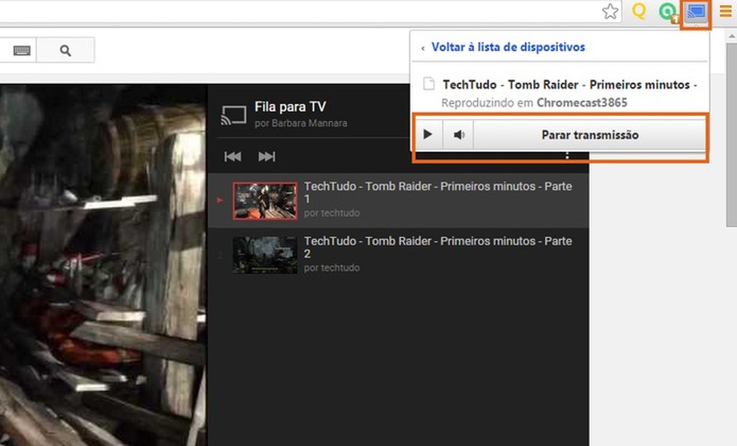This screenshot has width=737, height=446.
Task: Open the Chrome hamburger menu
Action: coord(725,10)
